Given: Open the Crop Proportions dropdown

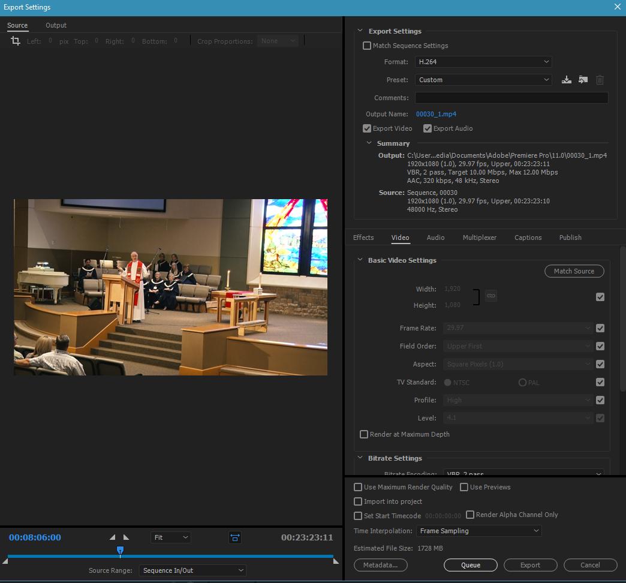Looking at the screenshot, I should pyautogui.click(x=278, y=41).
